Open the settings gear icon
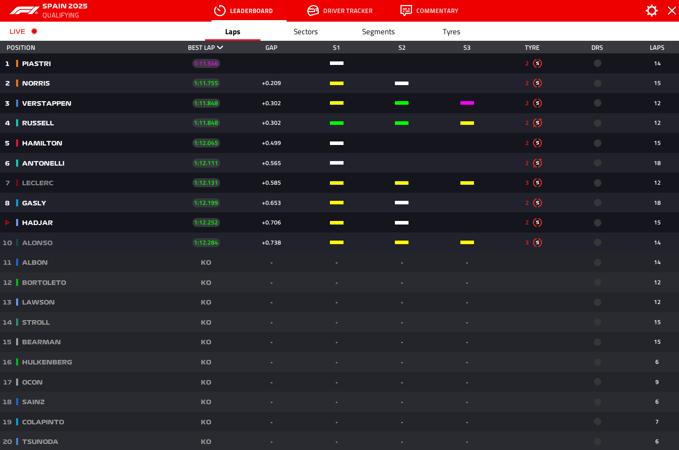 [652, 11]
